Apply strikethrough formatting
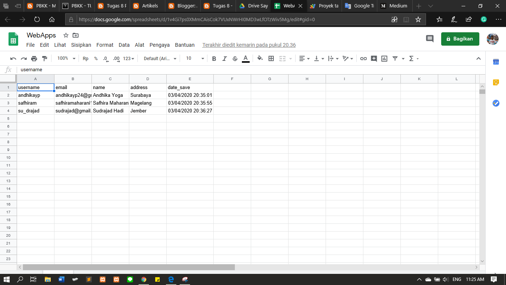 [x=234, y=58]
